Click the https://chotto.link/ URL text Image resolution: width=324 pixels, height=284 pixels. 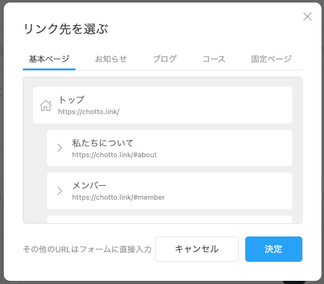(89, 112)
